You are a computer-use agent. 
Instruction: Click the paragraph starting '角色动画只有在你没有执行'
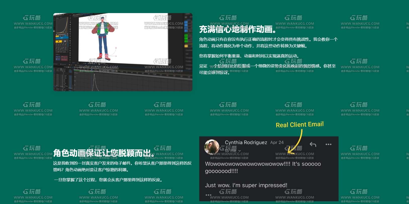click(x=268, y=43)
